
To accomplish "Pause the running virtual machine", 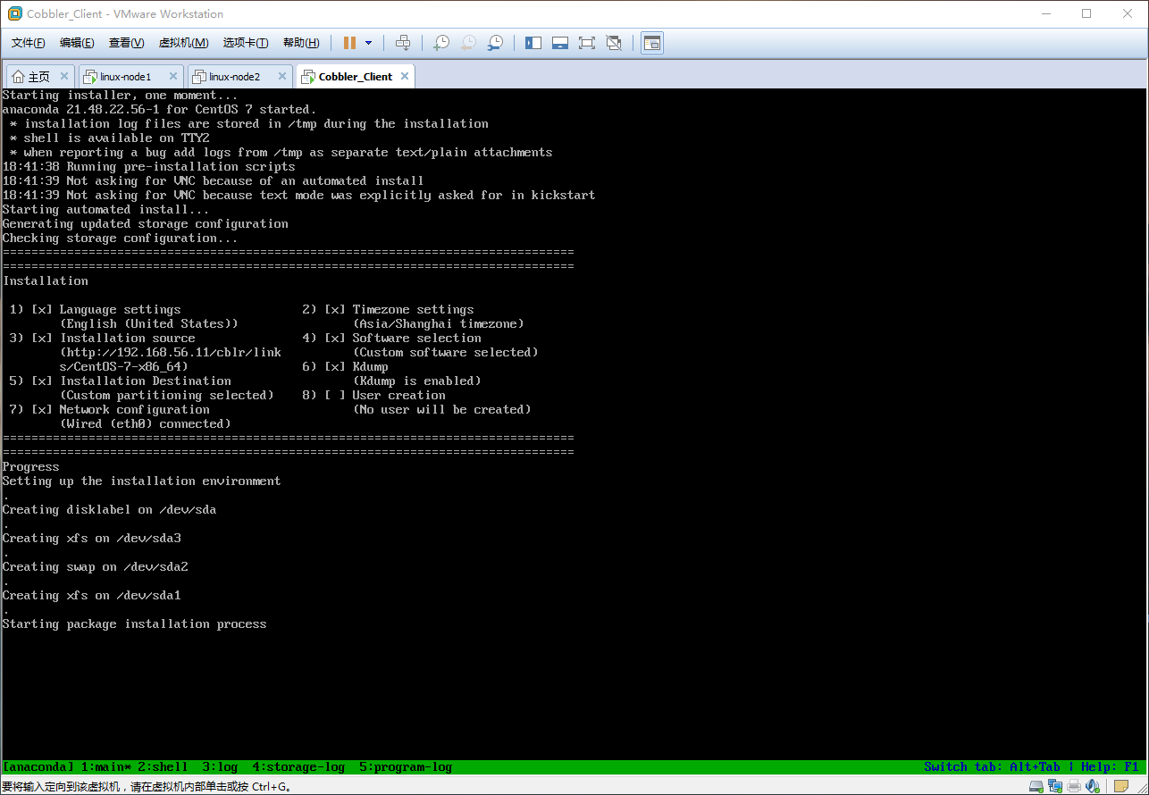I will tap(349, 43).
